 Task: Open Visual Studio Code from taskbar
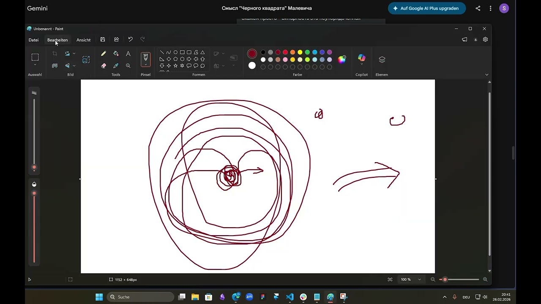click(x=290, y=297)
